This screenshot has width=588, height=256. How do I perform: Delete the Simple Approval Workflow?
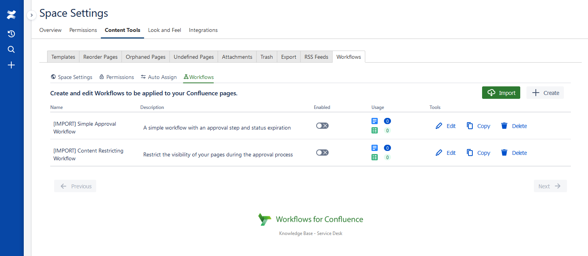click(514, 126)
